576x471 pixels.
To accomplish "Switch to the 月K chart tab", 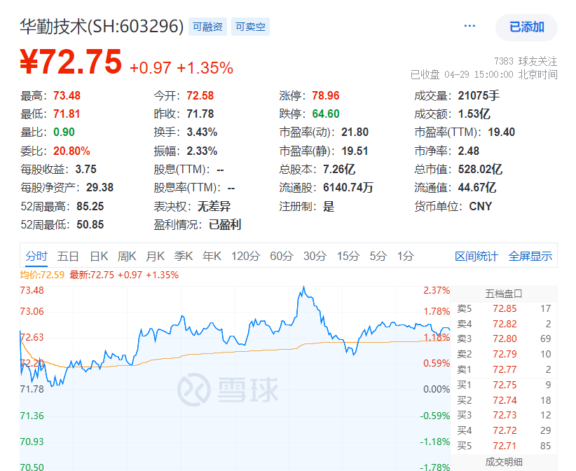I will click(155, 256).
